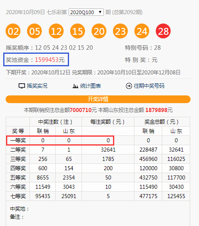Click the 开奖详情 orange banner
Viewport: 199px width, 226px height.
point(98,99)
